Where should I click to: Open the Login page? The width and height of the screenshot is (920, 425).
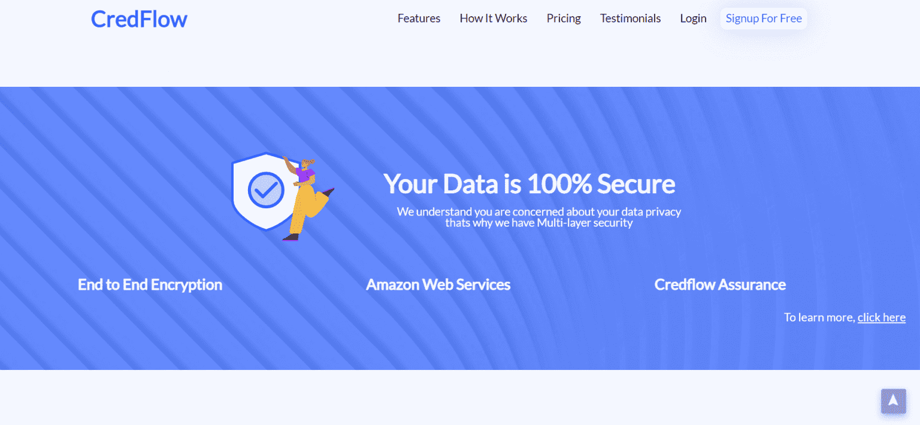click(693, 18)
